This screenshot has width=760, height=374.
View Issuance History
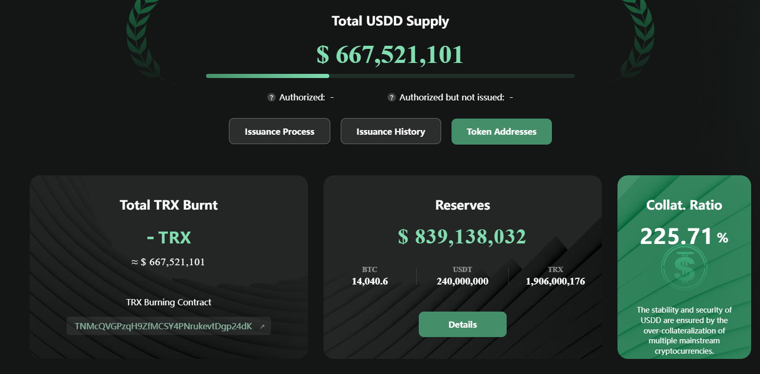[391, 132]
